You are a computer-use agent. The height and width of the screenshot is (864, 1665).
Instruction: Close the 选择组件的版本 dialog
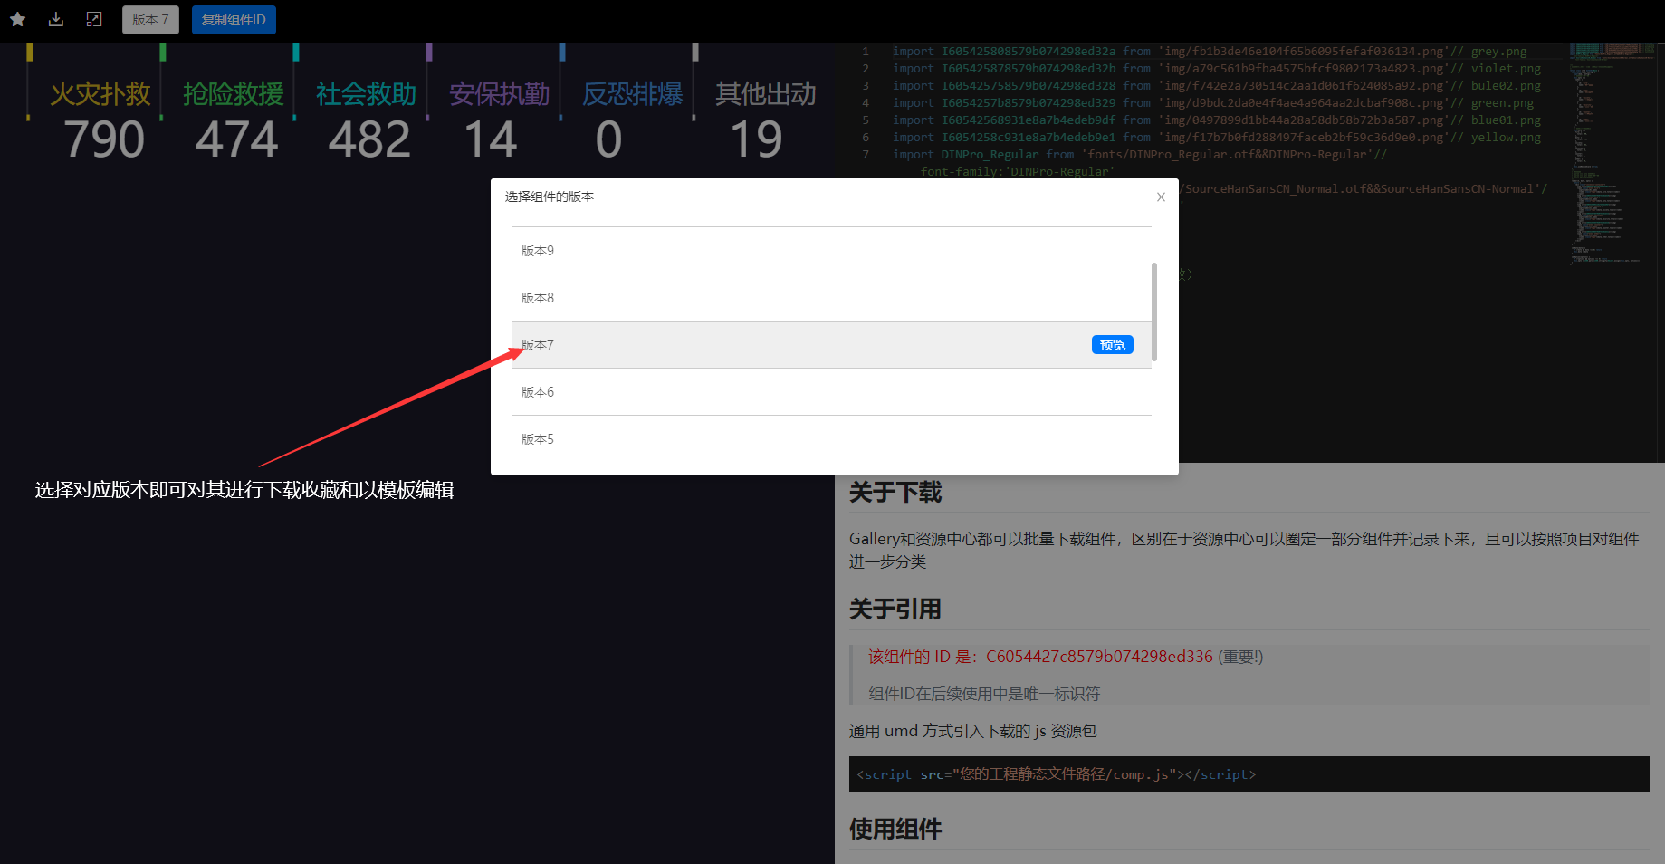click(x=1161, y=197)
